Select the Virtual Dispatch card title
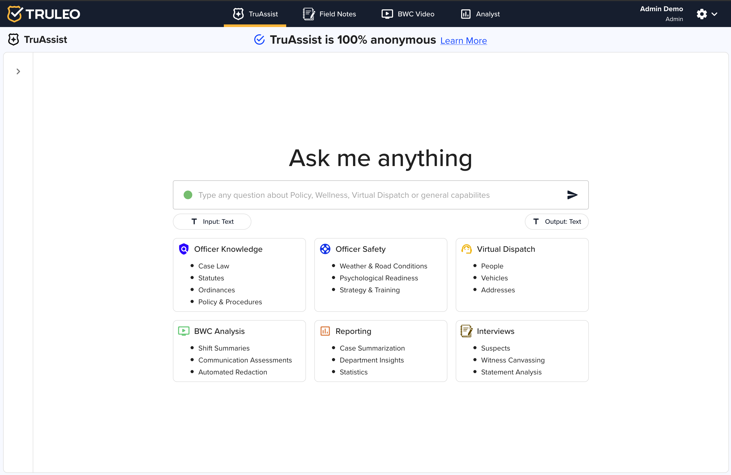 [506, 249]
